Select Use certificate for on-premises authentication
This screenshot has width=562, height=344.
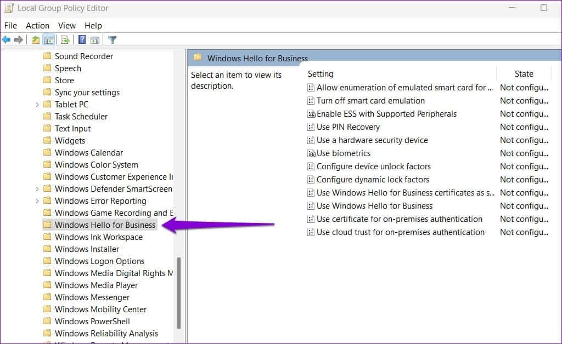[400, 219]
